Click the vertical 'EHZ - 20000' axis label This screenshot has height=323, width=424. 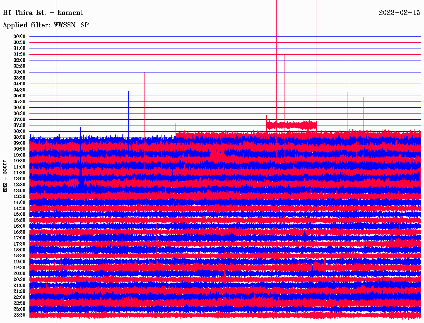5,176
